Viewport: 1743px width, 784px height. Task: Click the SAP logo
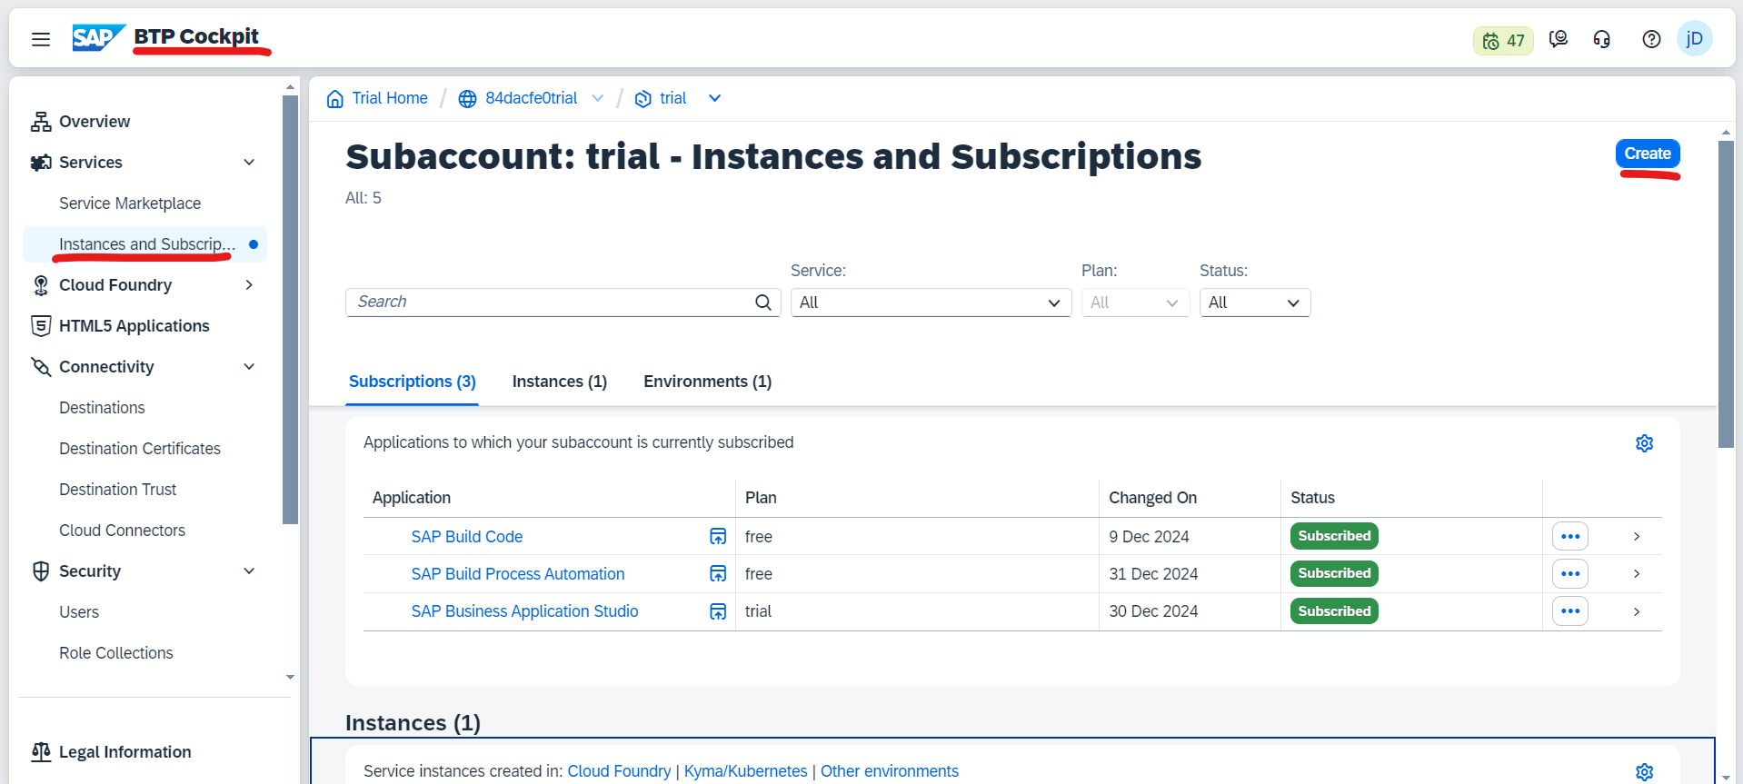[98, 37]
